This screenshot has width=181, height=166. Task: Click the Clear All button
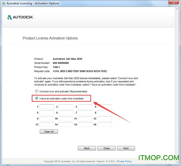click(49, 132)
